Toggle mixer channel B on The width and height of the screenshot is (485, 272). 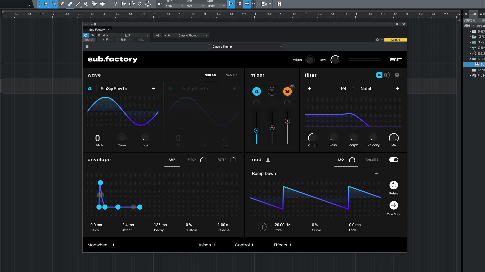click(272, 91)
